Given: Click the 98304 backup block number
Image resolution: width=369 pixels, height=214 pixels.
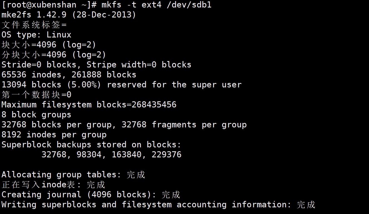Looking at the screenshot, I should 89,155.
